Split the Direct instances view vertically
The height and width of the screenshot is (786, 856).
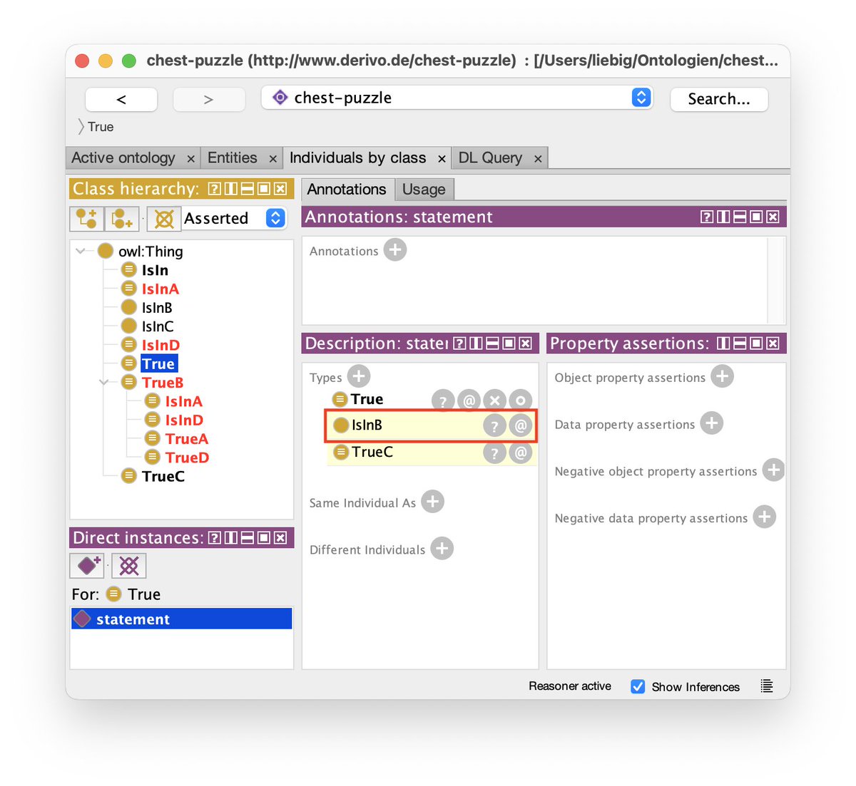[x=231, y=538]
